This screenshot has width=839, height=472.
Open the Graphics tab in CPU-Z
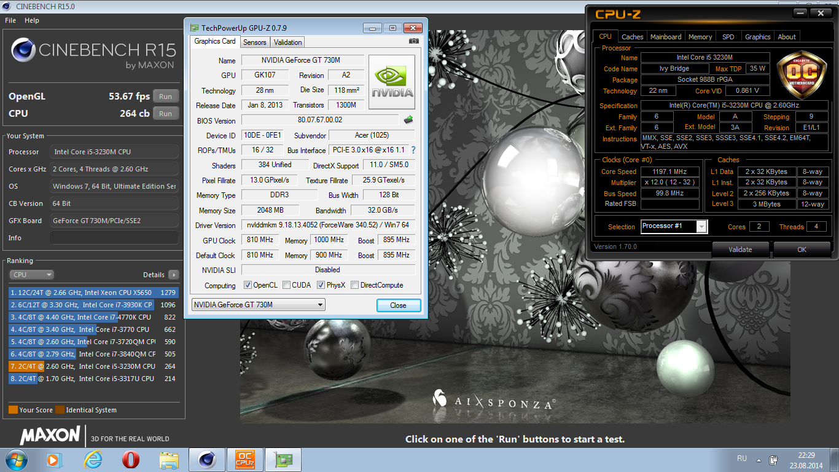(x=757, y=37)
